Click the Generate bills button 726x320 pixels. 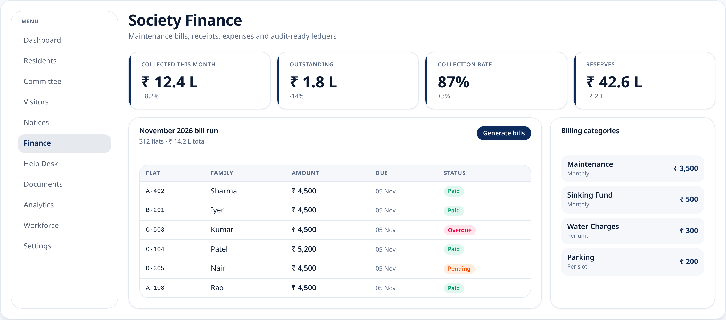(x=504, y=133)
